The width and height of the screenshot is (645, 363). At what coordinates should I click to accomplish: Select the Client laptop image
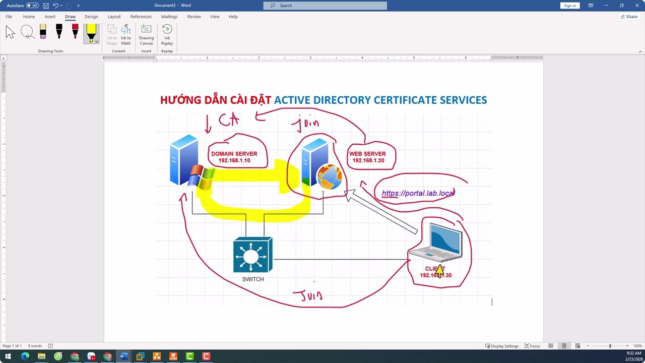coord(436,243)
